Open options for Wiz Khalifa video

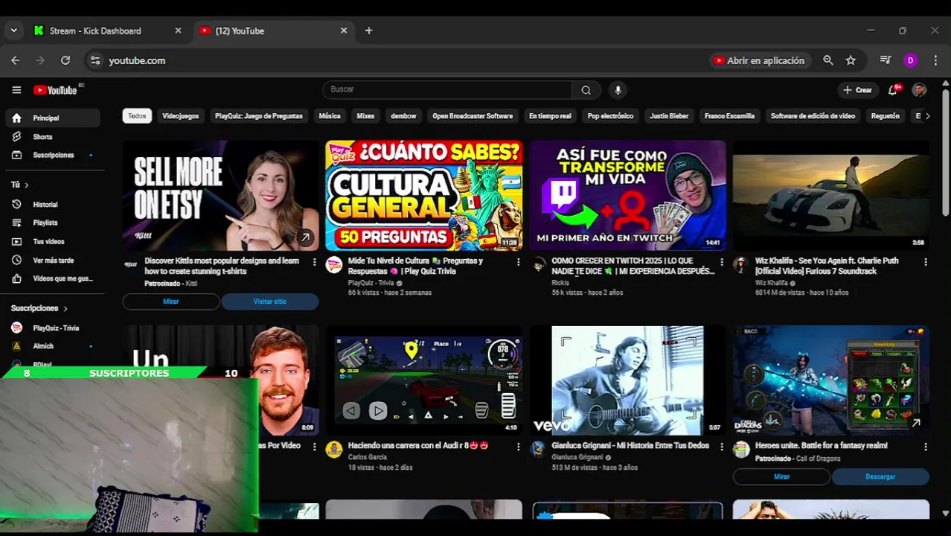pyautogui.click(x=926, y=262)
